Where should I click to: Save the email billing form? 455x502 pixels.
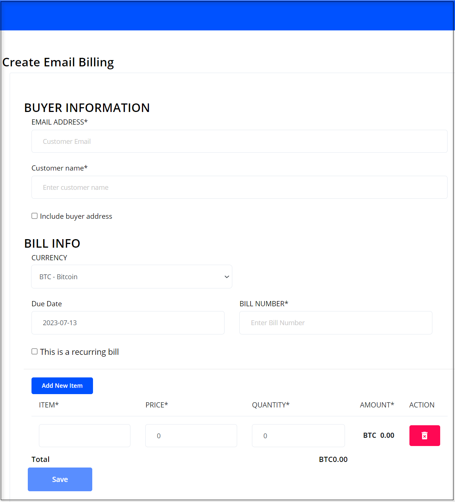[60, 479]
